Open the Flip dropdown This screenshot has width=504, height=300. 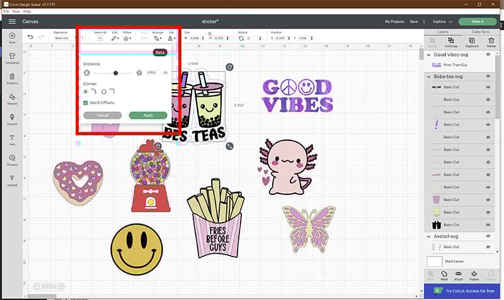point(171,38)
